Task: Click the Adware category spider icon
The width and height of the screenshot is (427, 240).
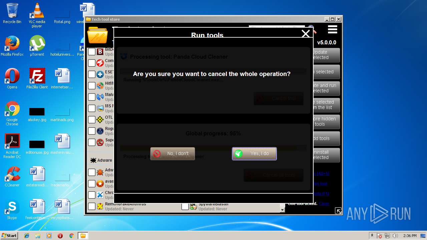Action: [93, 160]
